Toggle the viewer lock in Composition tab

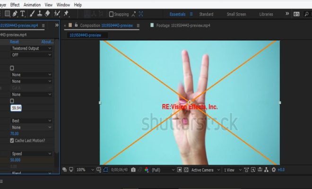76,25
